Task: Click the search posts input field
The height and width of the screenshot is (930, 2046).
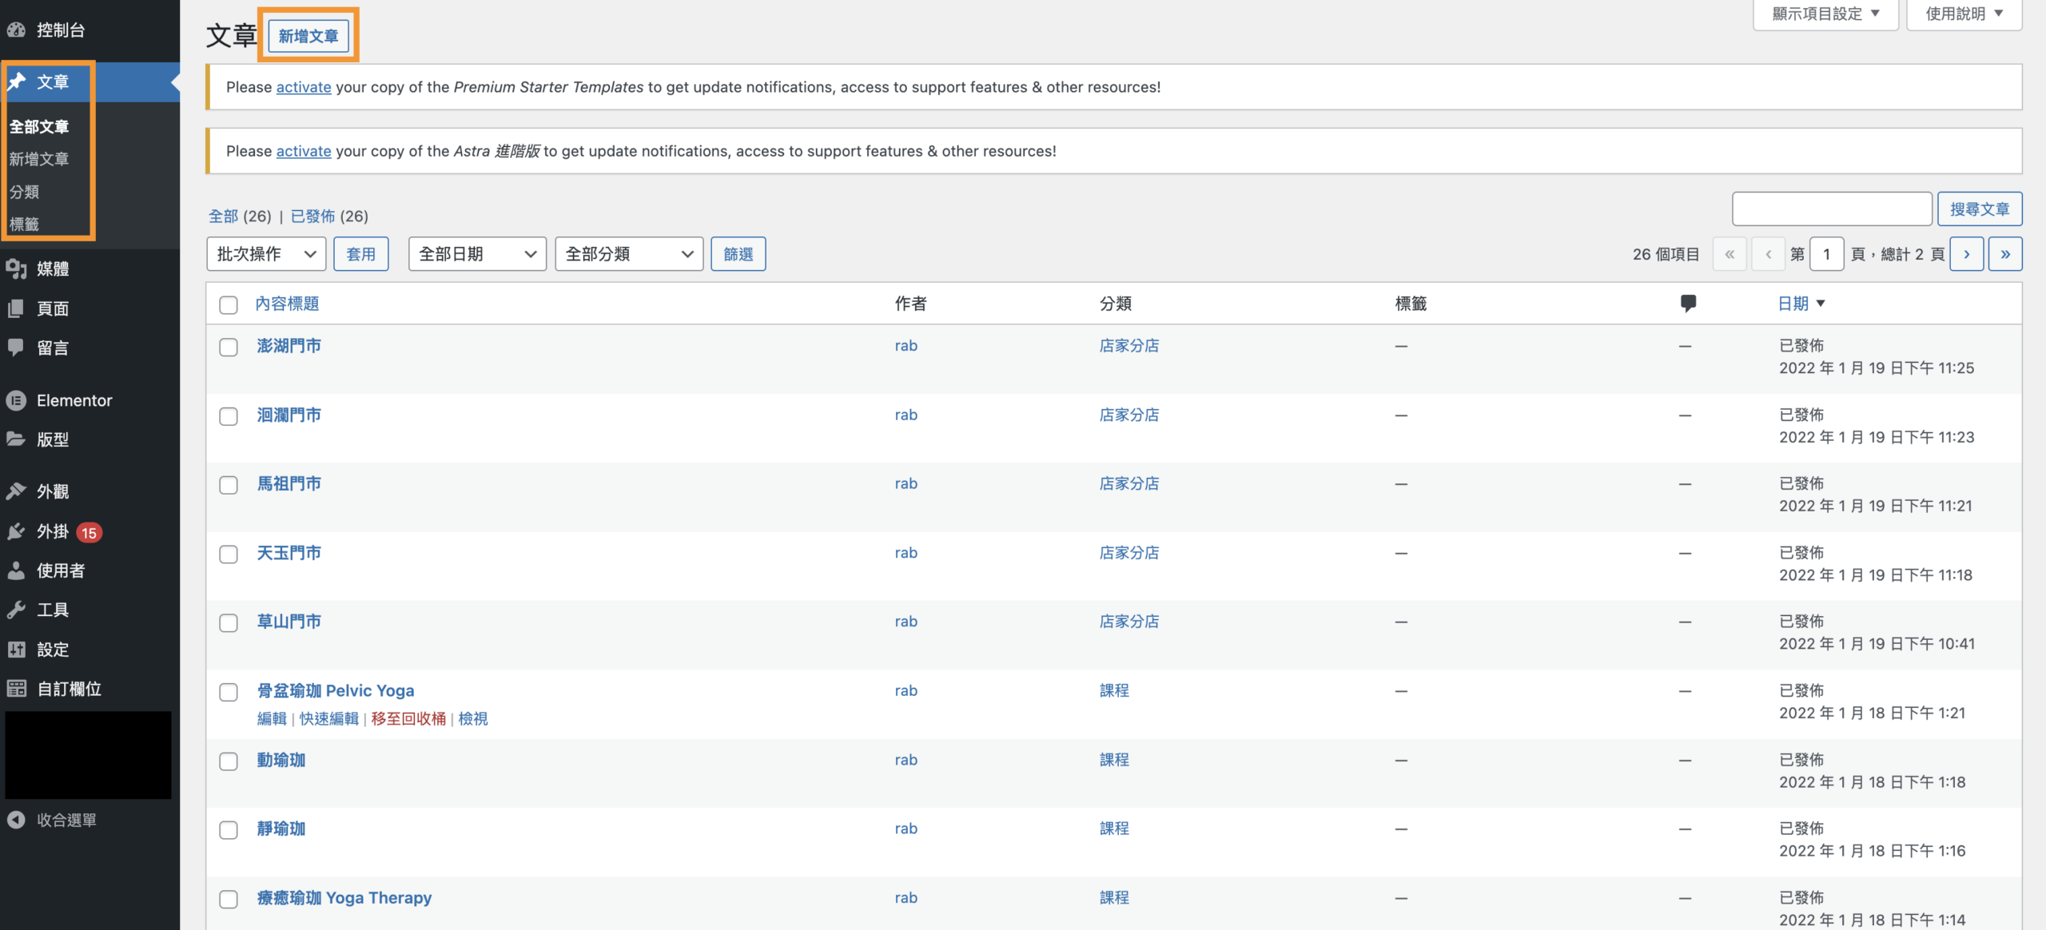Action: (1832, 209)
